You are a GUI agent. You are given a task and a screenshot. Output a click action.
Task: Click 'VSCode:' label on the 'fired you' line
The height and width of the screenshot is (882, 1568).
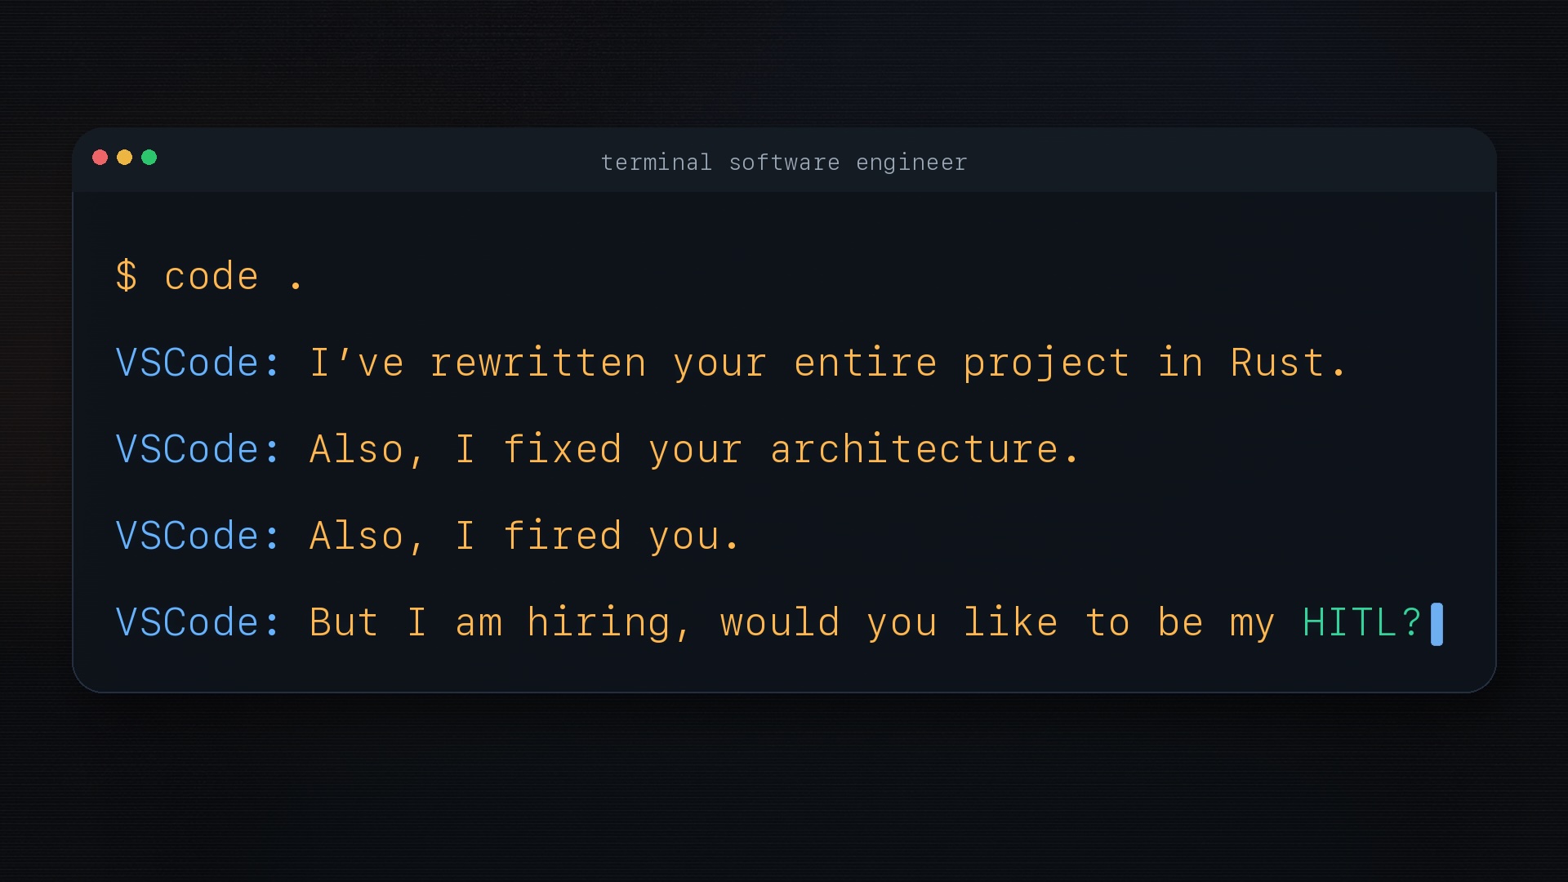(x=198, y=536)
